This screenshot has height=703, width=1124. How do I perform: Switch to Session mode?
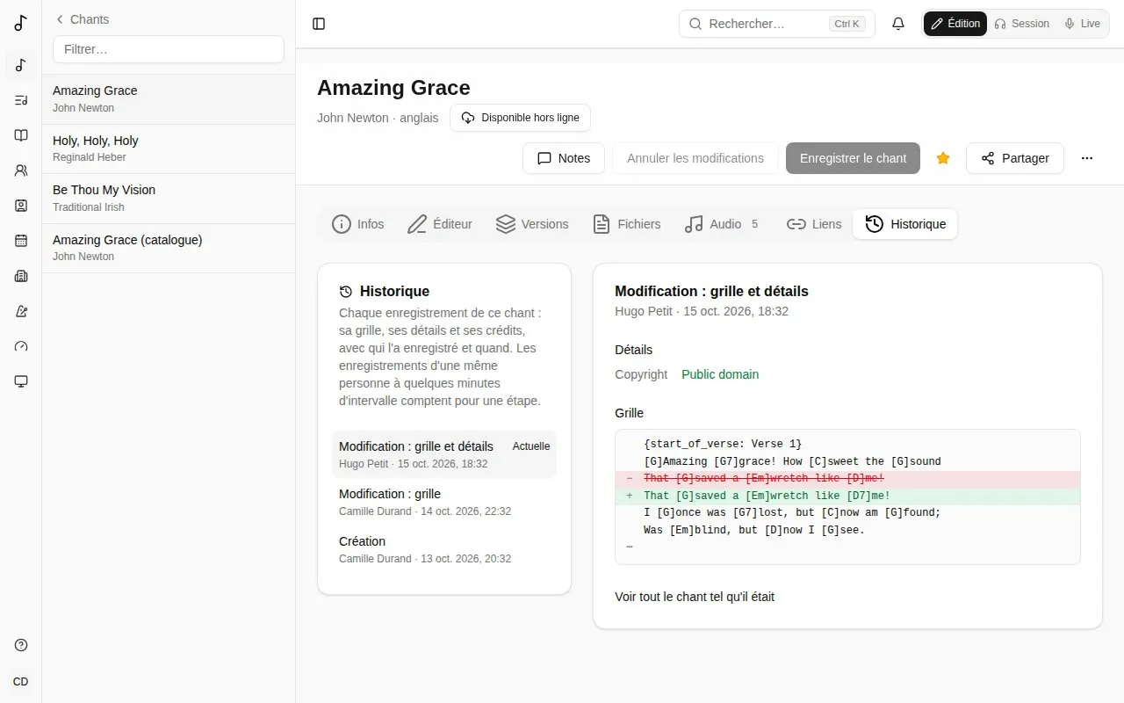click(x=1022, y=24)
